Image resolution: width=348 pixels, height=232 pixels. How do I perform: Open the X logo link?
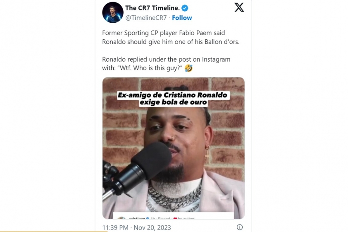coord(239,7)
